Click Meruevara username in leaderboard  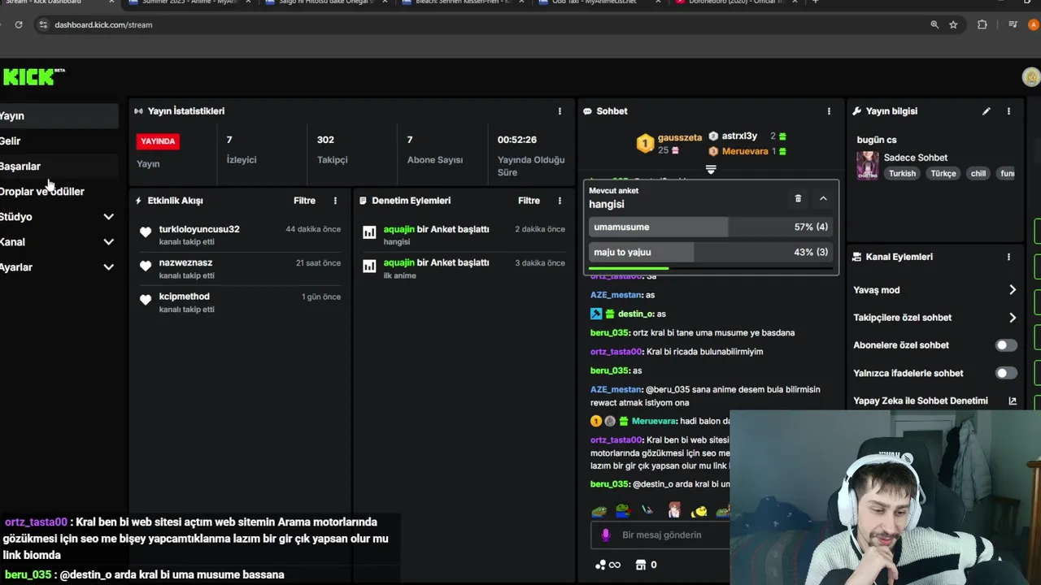744,151
